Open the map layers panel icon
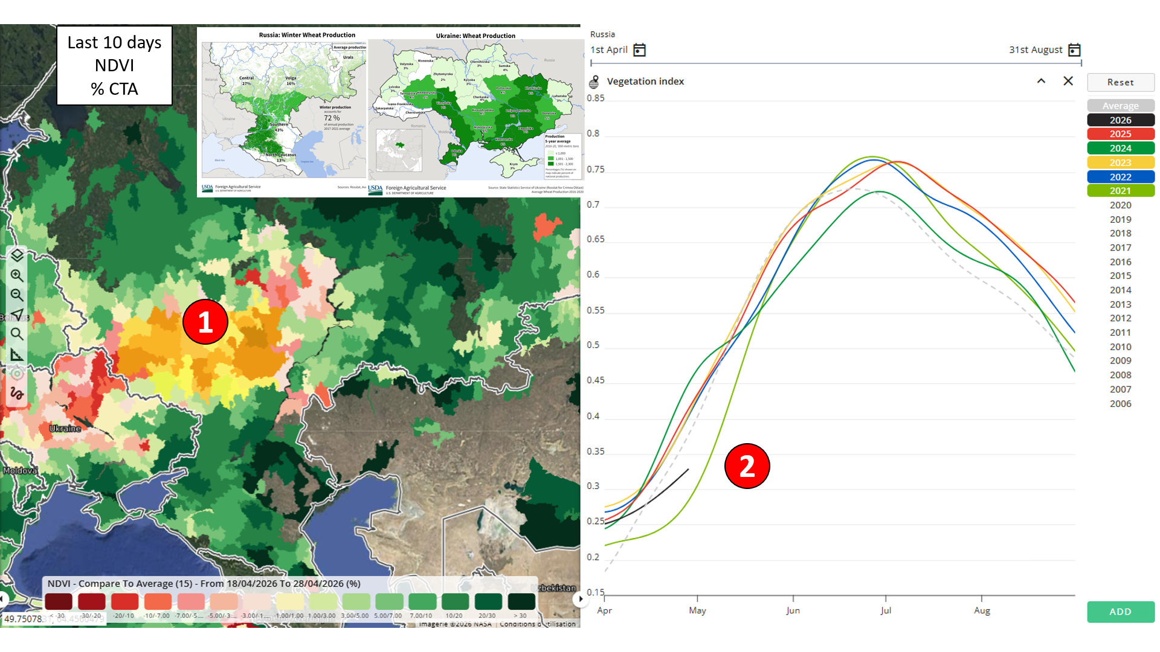Screen dimensions: 1160x652 click(x=17, y=255)
